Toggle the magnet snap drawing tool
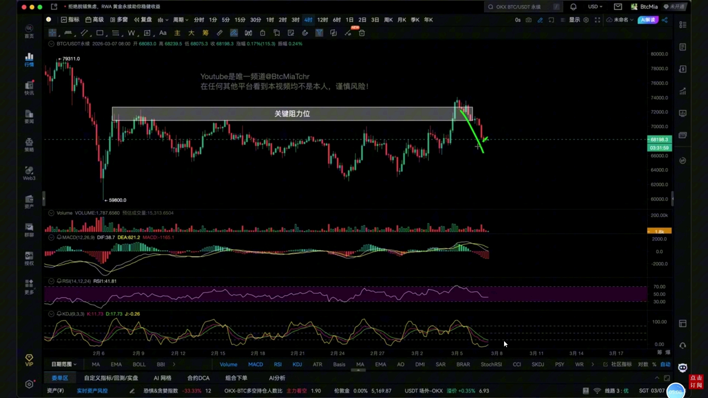 coord(305,33)
